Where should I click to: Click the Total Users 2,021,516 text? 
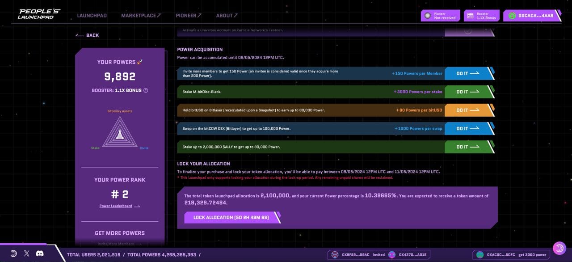pyautogui.click(x=93, y=255)
